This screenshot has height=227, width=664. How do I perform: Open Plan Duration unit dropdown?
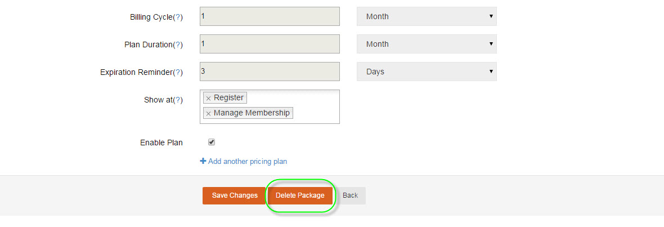click(x=427, y=44)
